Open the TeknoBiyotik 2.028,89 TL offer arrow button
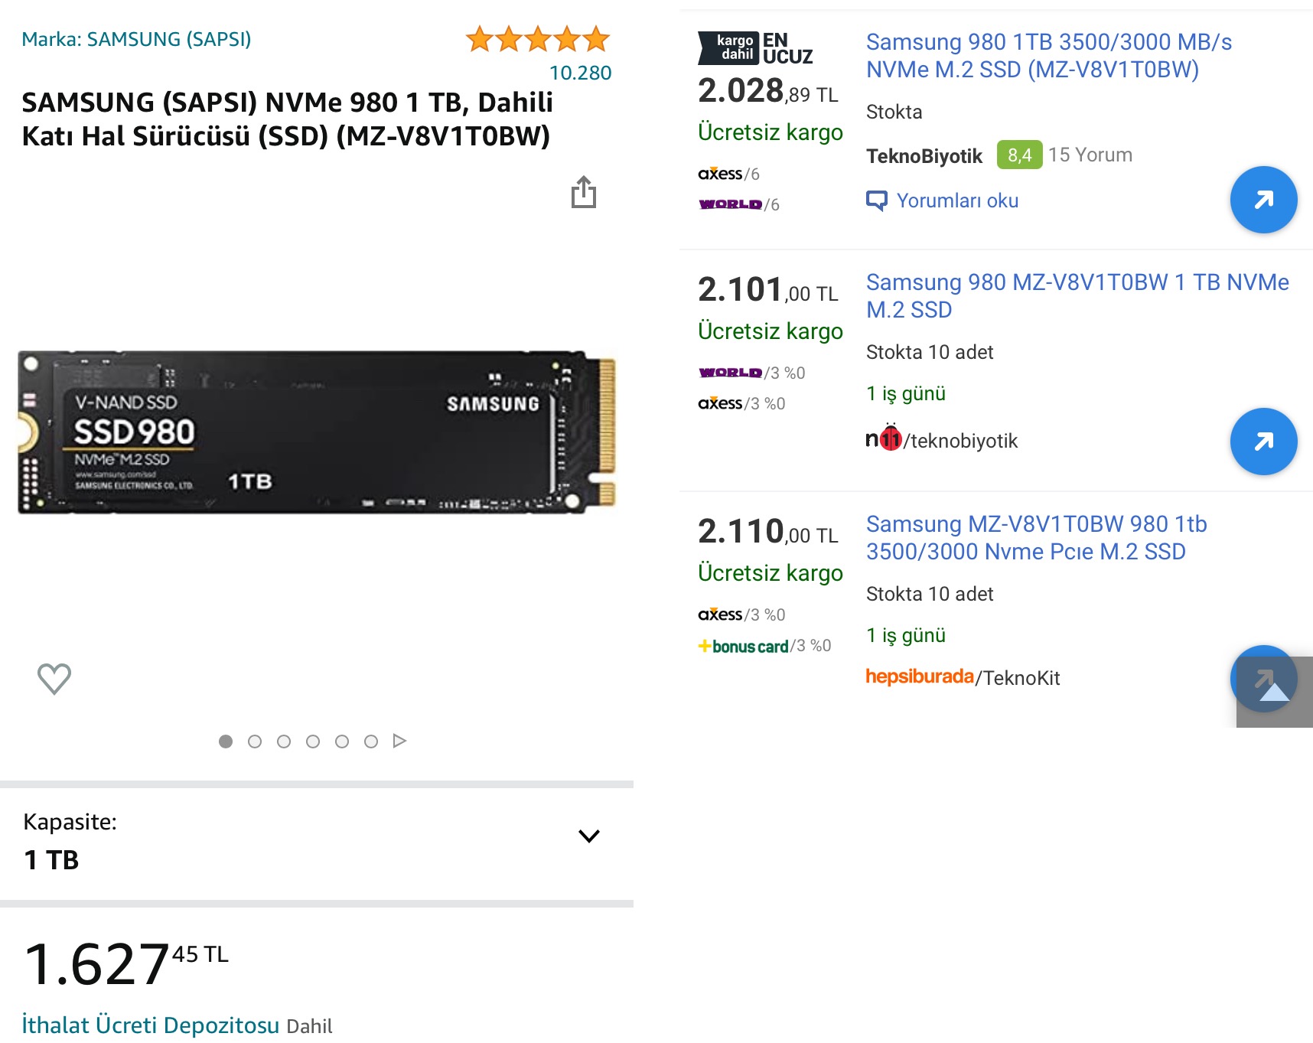 coord(1263,200)
